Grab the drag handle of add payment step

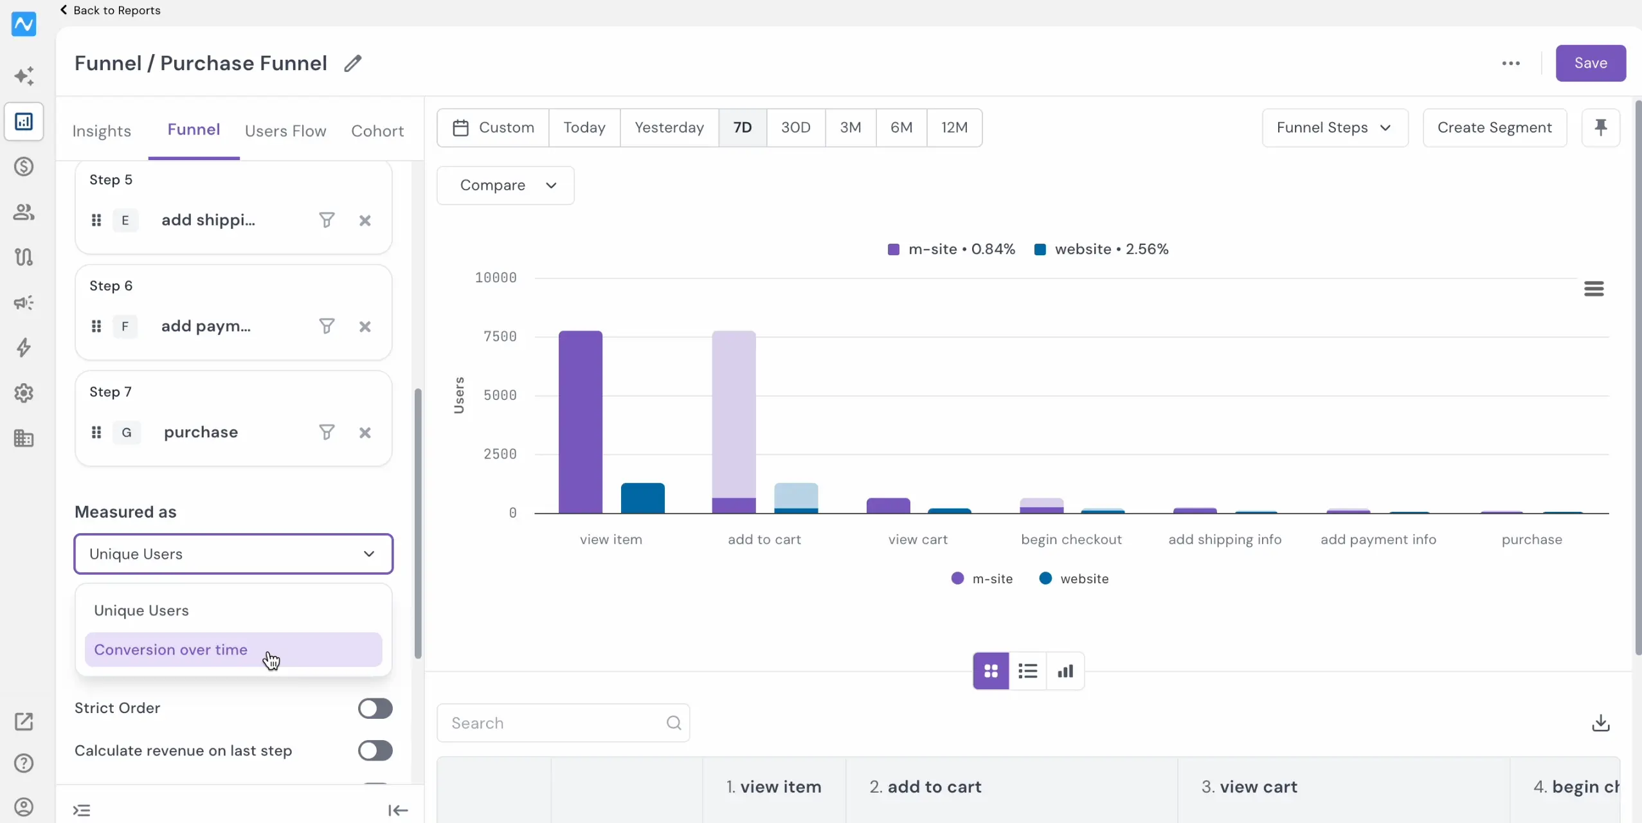tap(96, 327)
